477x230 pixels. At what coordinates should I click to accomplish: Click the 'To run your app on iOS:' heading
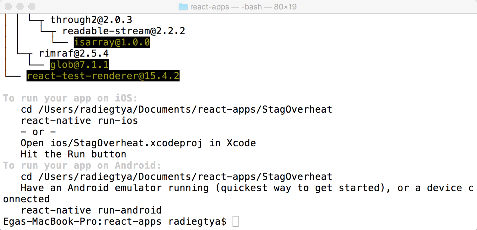point(70,98)
